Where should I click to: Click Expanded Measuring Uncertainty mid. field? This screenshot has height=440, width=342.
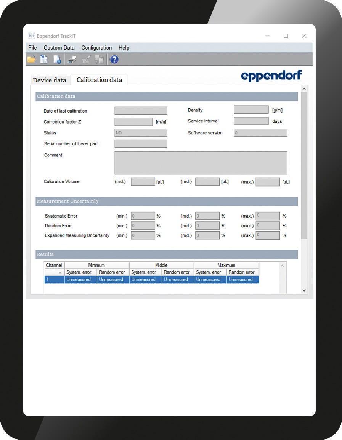coord(207,235)
